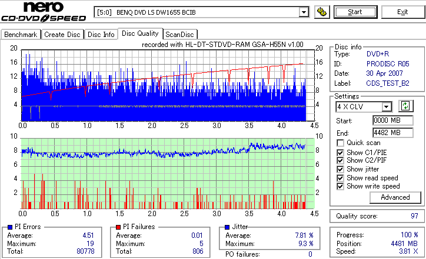Enable the Quick scan checkbox
This screenshot has height=259, width=426.
[x=340, y=143]
